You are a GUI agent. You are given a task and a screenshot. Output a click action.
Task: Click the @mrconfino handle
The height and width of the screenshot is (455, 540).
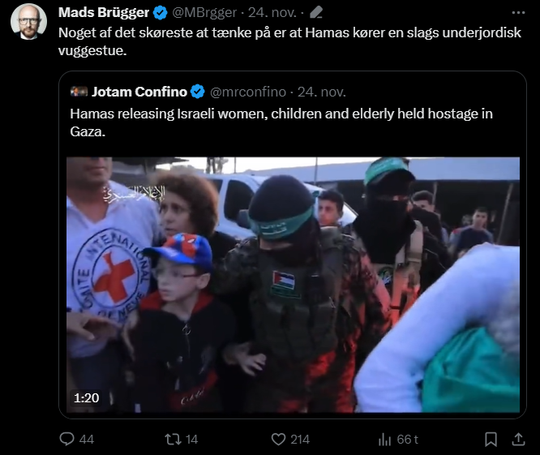[248, 92]
